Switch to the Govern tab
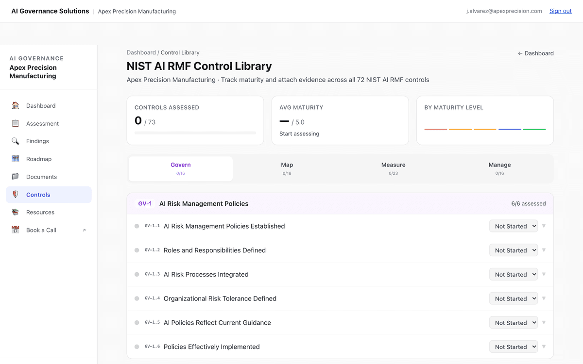Screen dimensions: 583x364 [181, 168]
